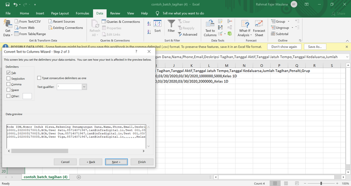This screenshot has height=186, width=351.
Task: Dismiss the data loss warning bar
Action: (347, 47)
